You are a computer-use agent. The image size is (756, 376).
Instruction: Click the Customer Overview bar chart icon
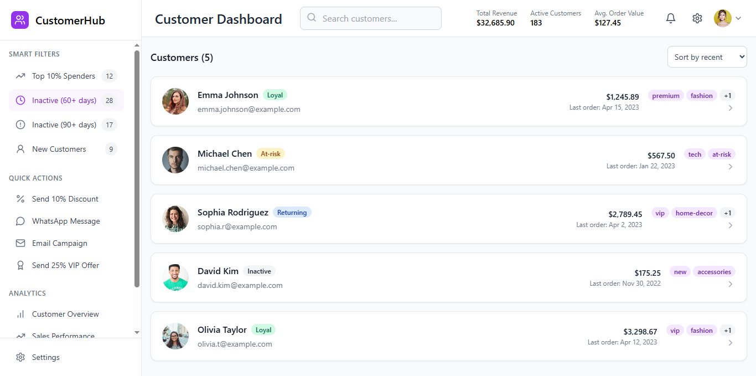(20, 314)
